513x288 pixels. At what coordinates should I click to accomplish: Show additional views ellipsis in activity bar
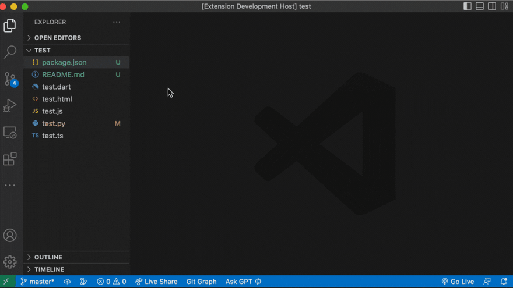(x=10, y=186)
